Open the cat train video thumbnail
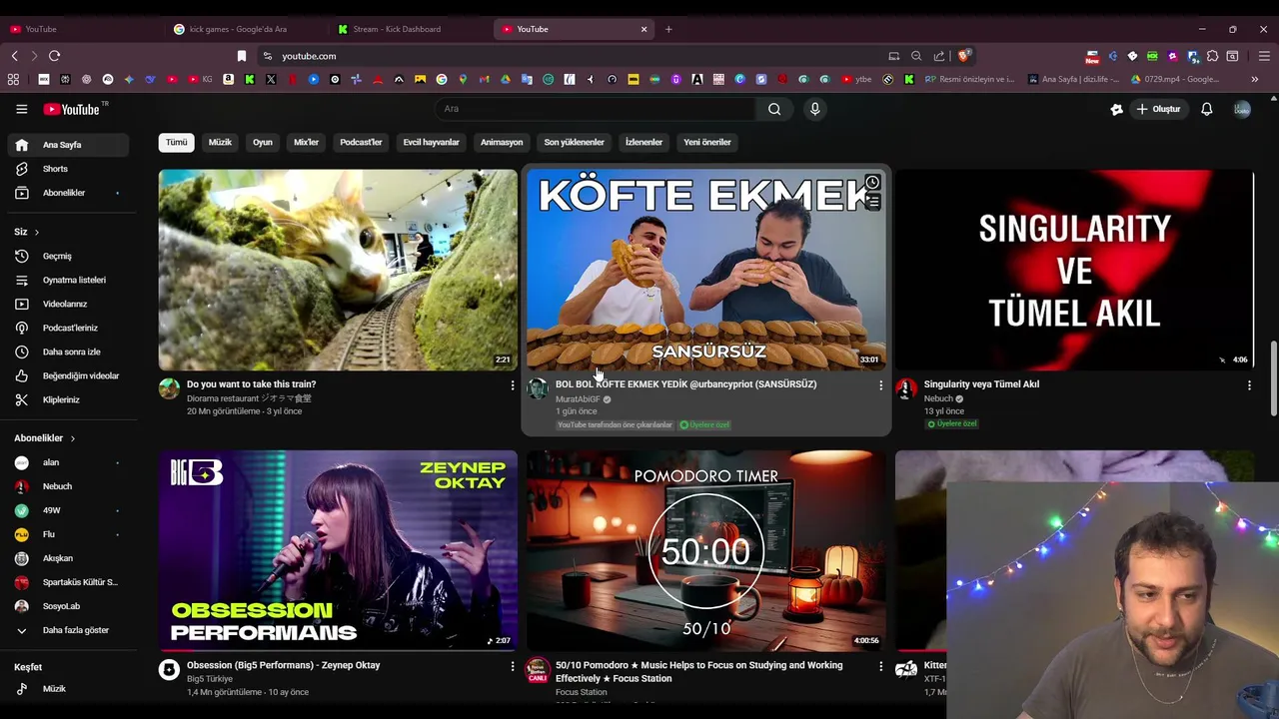Viewport: 1279px width, 719px height. coord(338,270)
